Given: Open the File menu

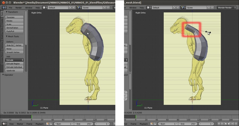Looking at the screenshot, I should pyautogui.click(x=11, y=8).
